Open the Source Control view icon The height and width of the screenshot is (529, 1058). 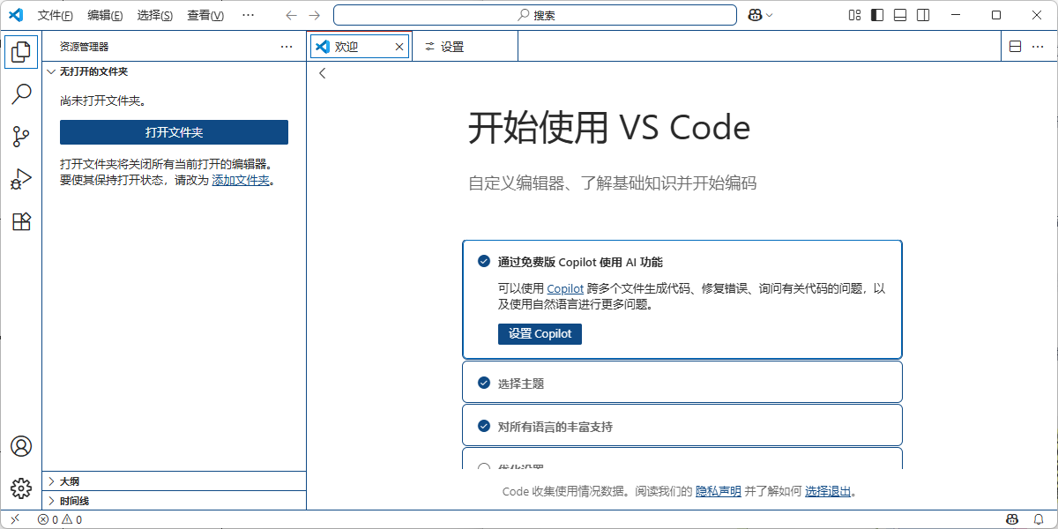pos(21,136)
